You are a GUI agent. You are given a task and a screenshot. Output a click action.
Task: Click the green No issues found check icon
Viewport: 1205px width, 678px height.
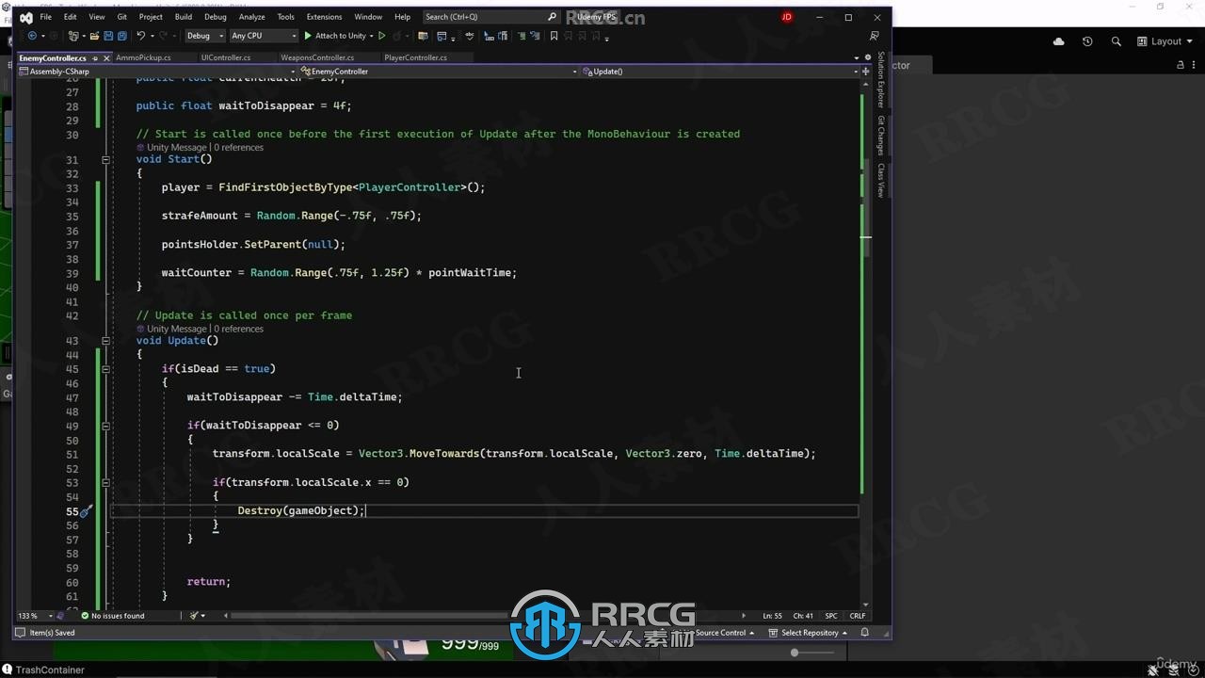point(85,616)
